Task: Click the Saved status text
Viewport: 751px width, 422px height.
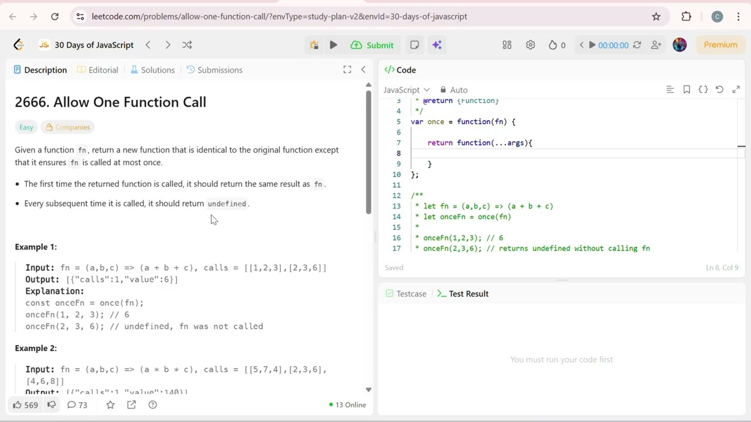Action: click(x=394, y=268)
